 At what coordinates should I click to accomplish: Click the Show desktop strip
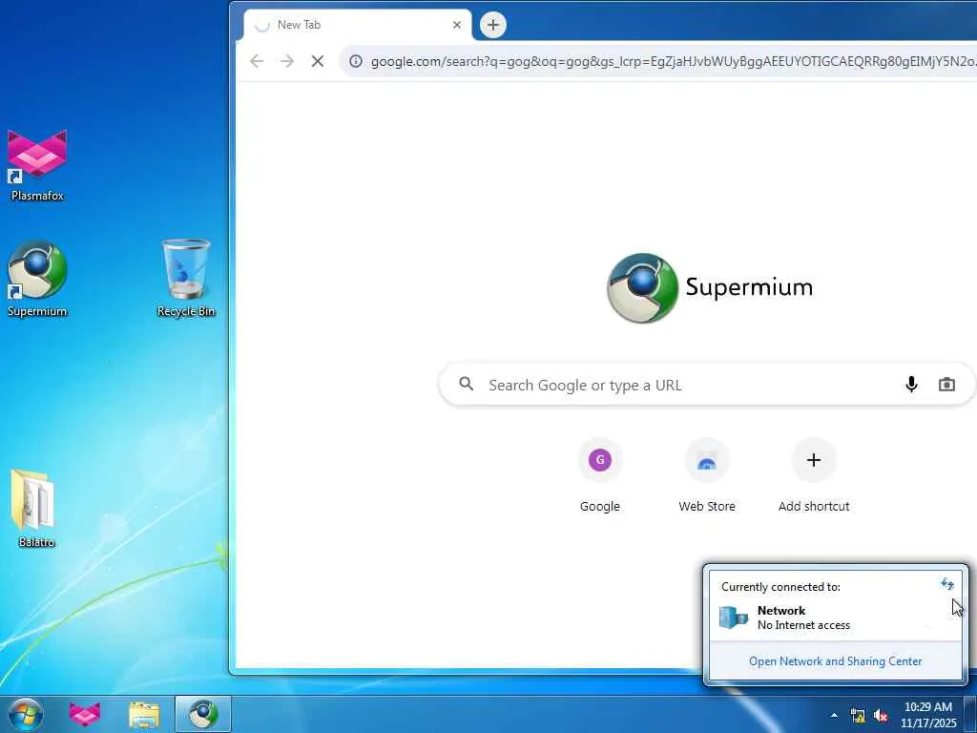(x=970, y=715)
